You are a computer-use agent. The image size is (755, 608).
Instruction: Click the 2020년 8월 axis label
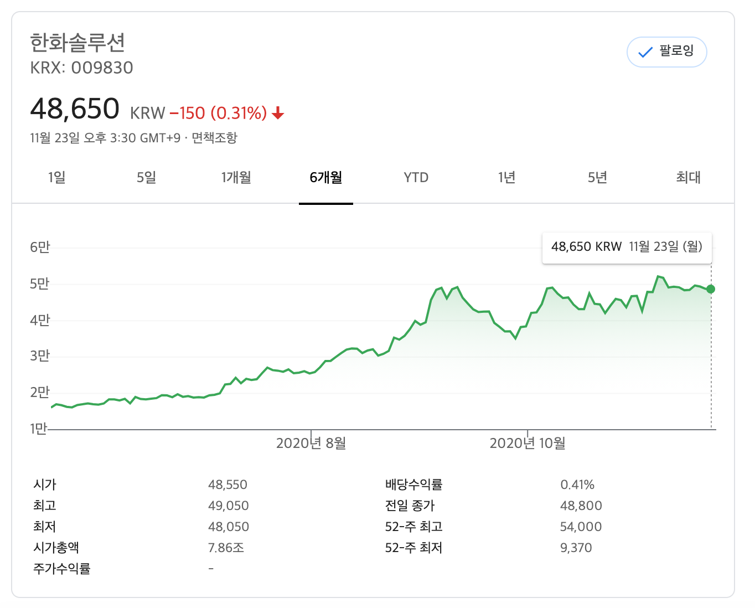311,443
